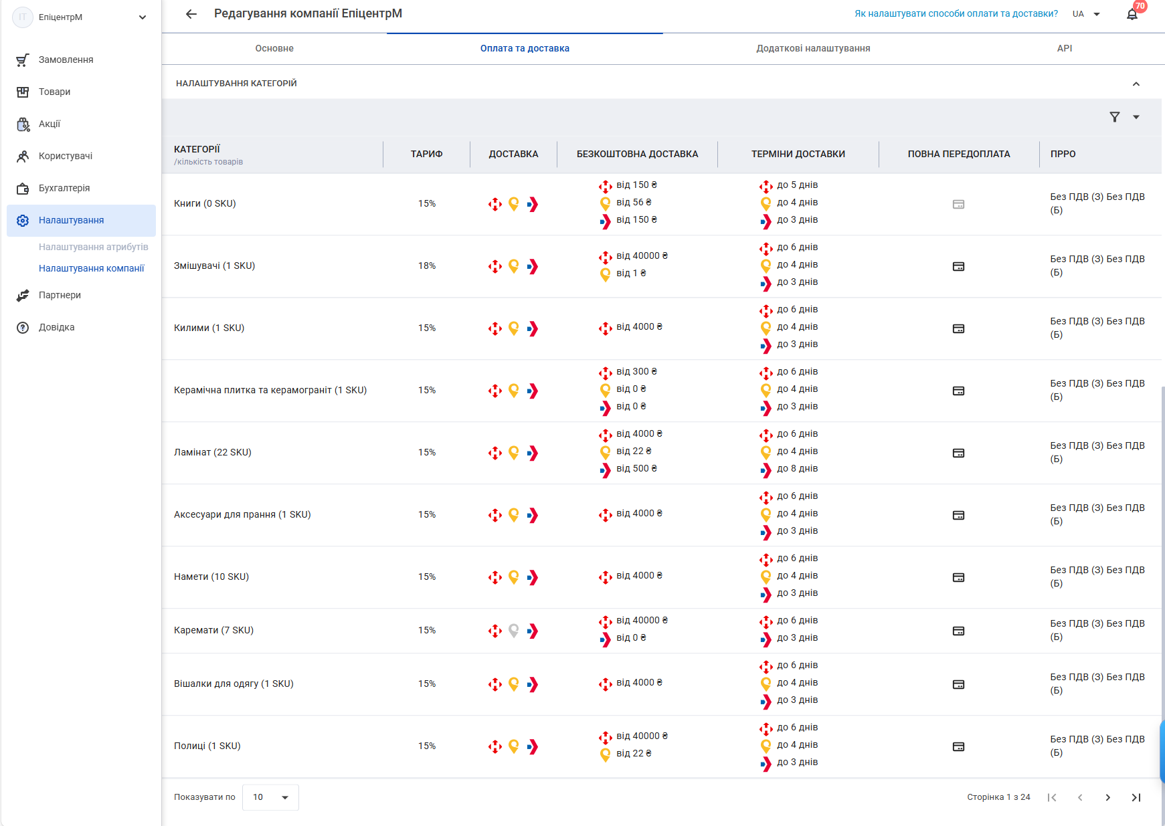The height and width of the screenshot is (826, 1165).
Task: Click yellow pin delivery icon in Намети row
Action: point(514,577)
